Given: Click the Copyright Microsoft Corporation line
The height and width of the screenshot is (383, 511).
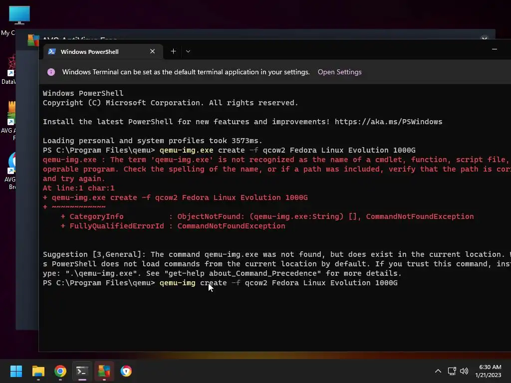Looking at the screenshot, I should (x=171, y=103).
